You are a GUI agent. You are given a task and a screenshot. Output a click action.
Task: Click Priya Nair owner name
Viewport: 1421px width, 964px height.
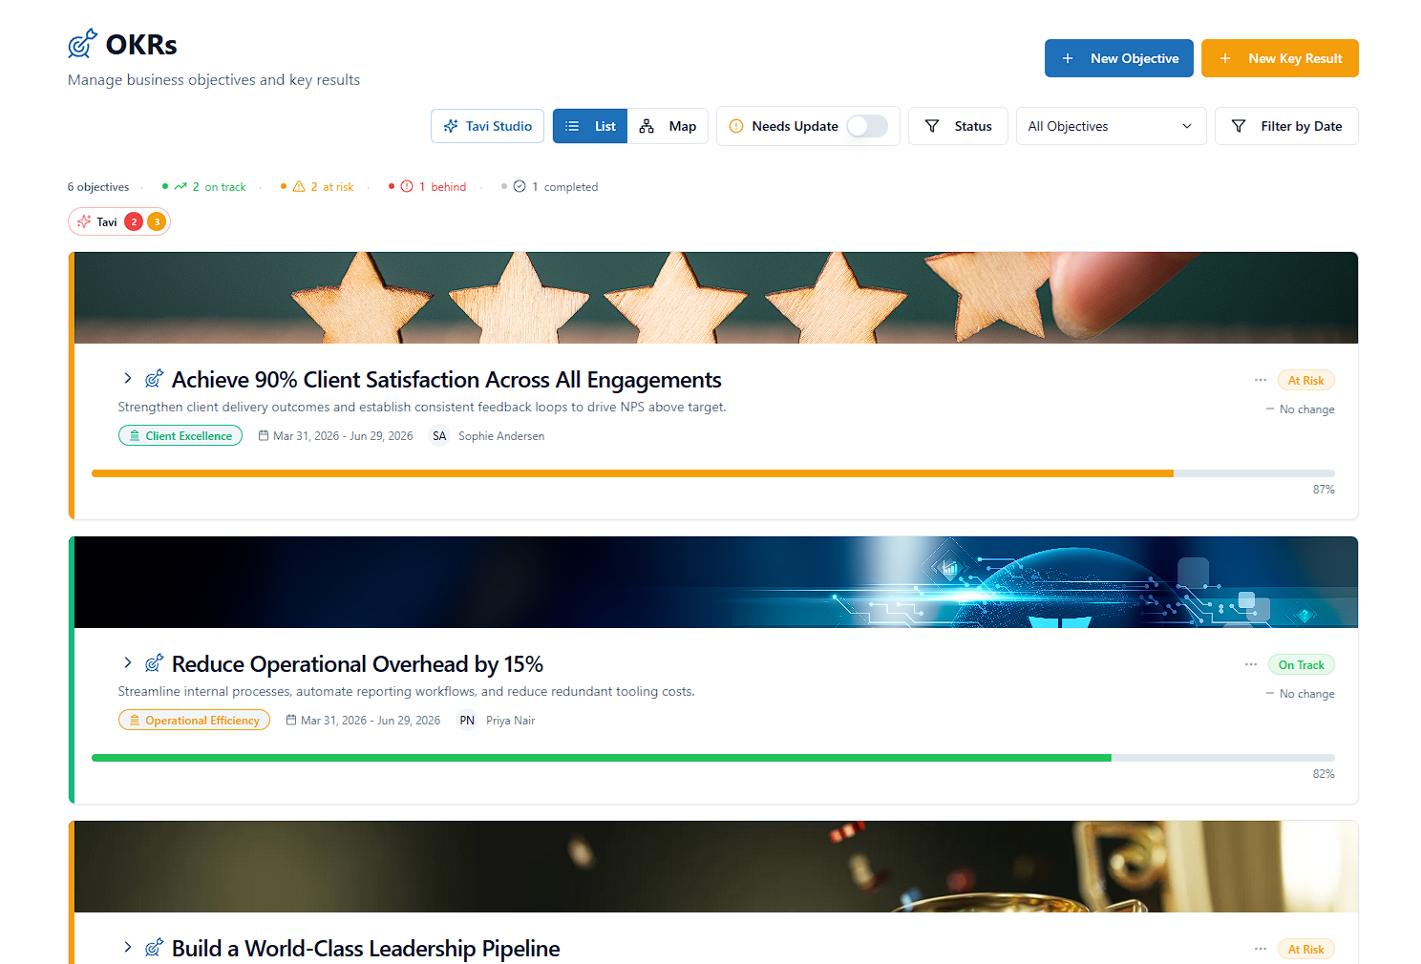tap(510, 721)
